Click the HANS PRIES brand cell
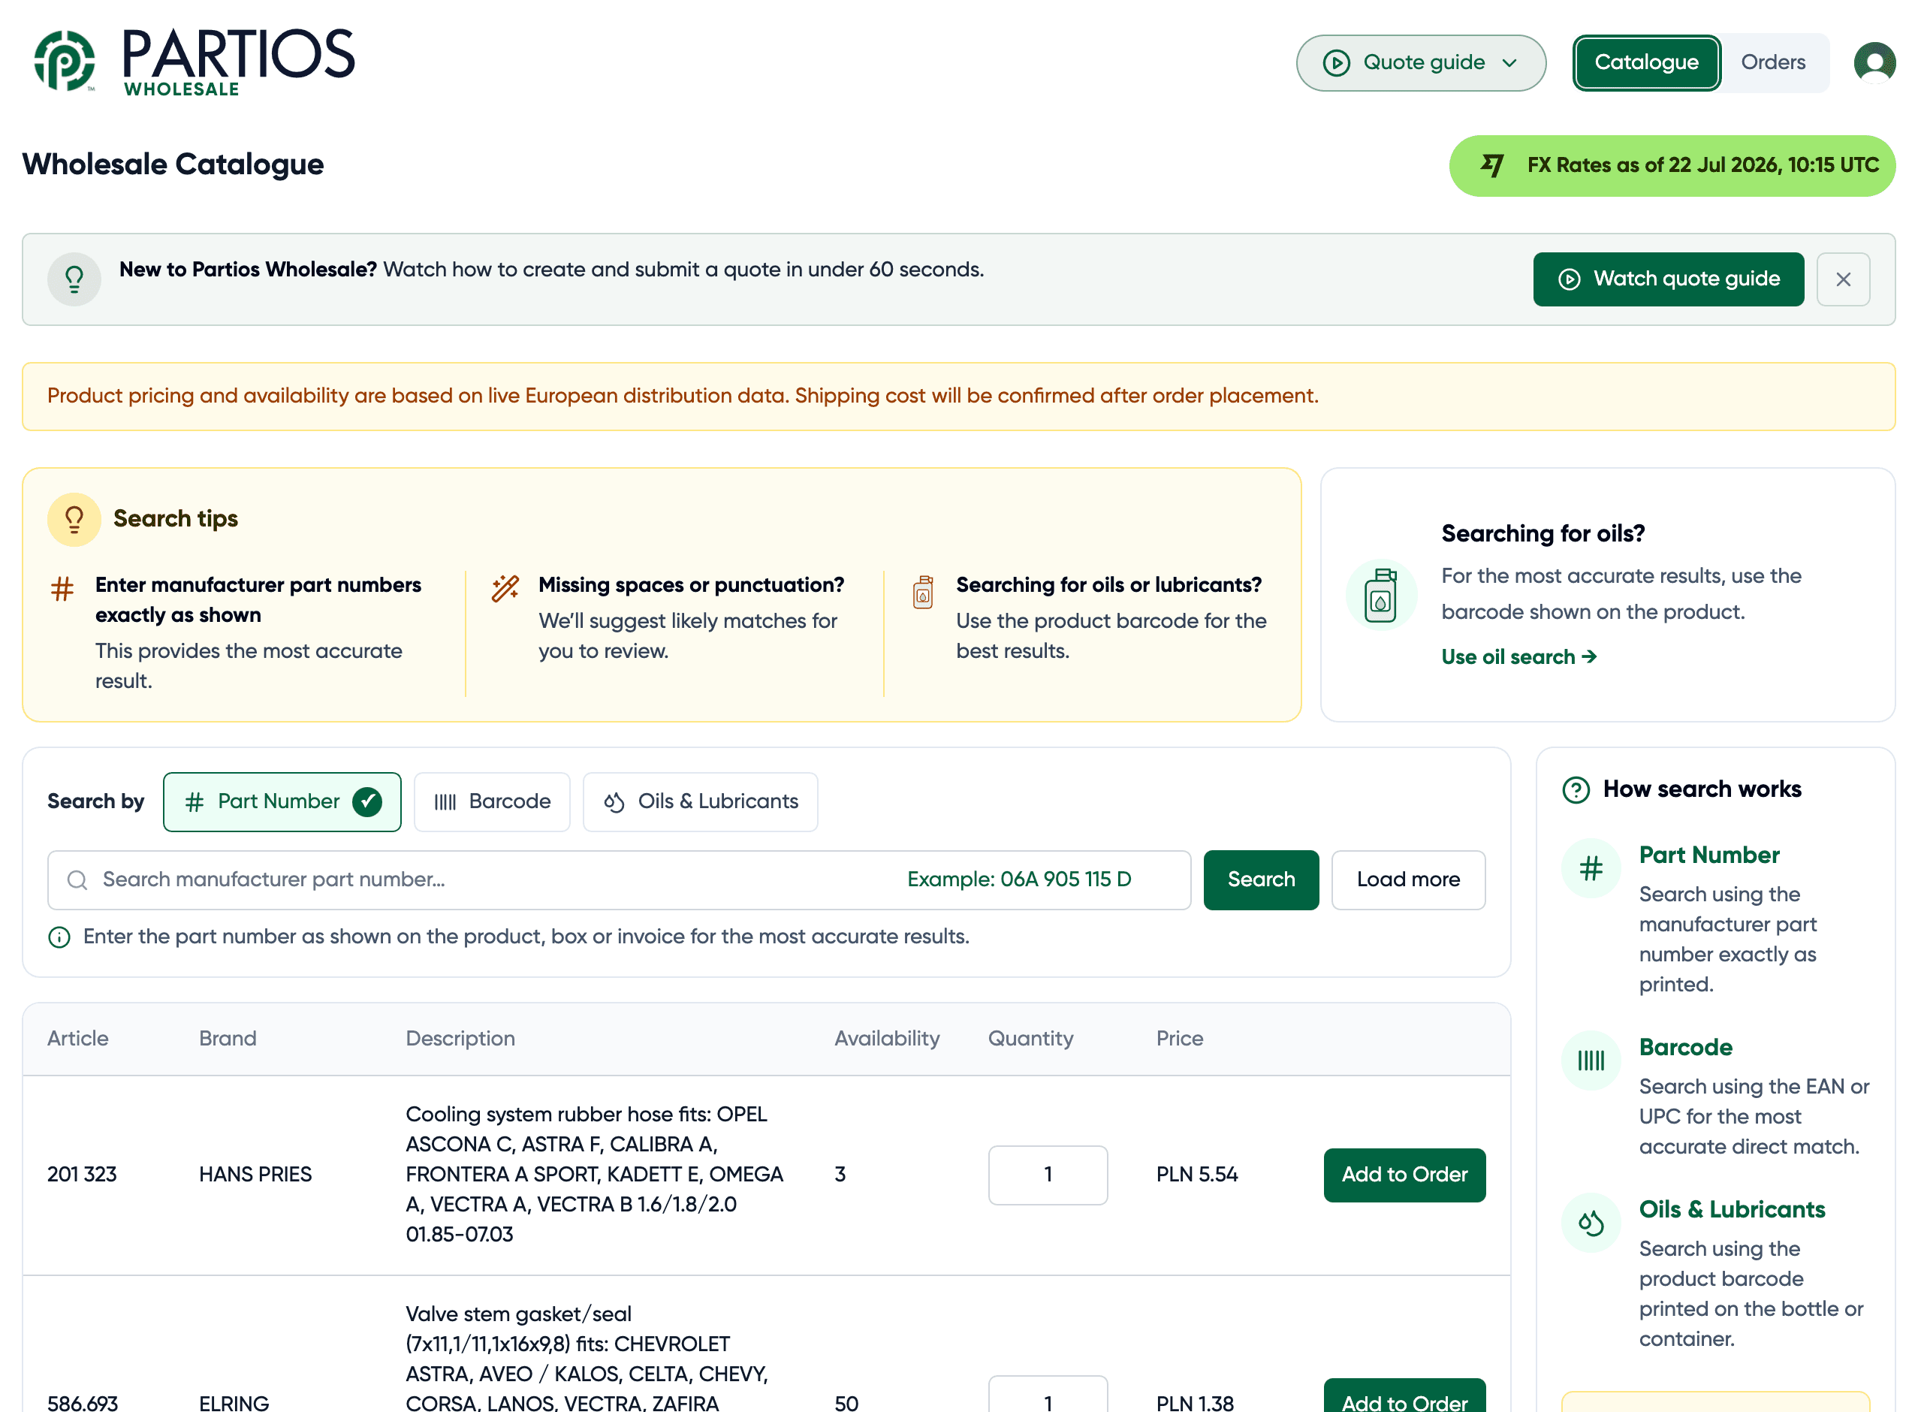This screenshot has height=1412, width=1915. click(x=255, y=1175)
